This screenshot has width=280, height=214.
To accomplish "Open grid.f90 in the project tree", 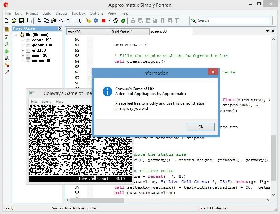I will 39,50.
